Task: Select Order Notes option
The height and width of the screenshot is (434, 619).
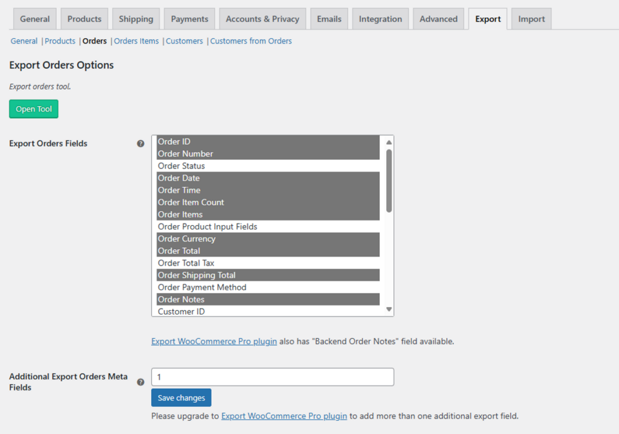Action: (268, 299)
